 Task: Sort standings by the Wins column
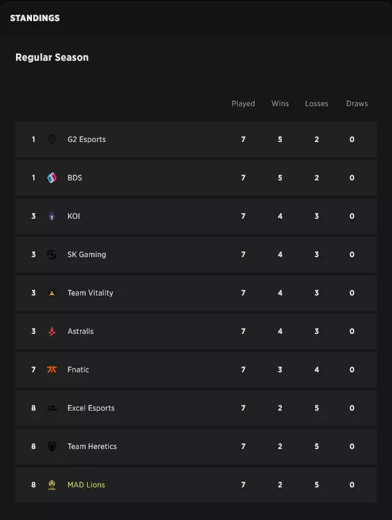(x=280, y=103)
